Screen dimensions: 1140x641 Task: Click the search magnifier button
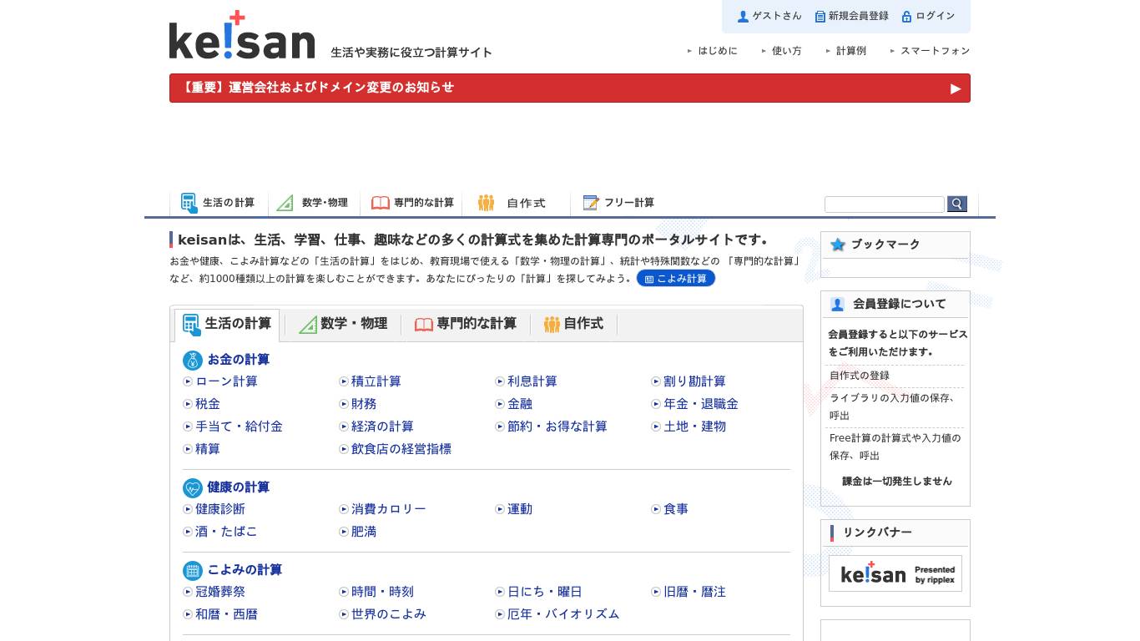point(957,204)
